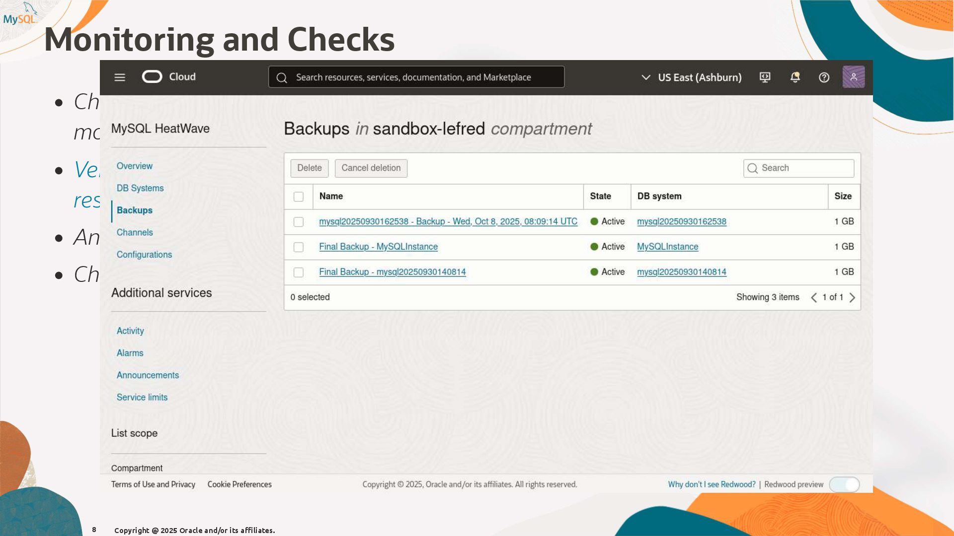Select all backups with header checkbox
954x536 pixels.
(299, 197)
